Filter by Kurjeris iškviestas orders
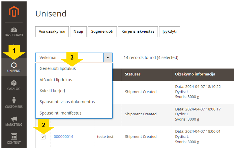Screen dimensions: 234x148 click(138, 31)
